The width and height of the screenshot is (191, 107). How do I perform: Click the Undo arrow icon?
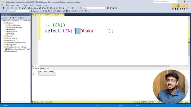click(x=63, y=8)
